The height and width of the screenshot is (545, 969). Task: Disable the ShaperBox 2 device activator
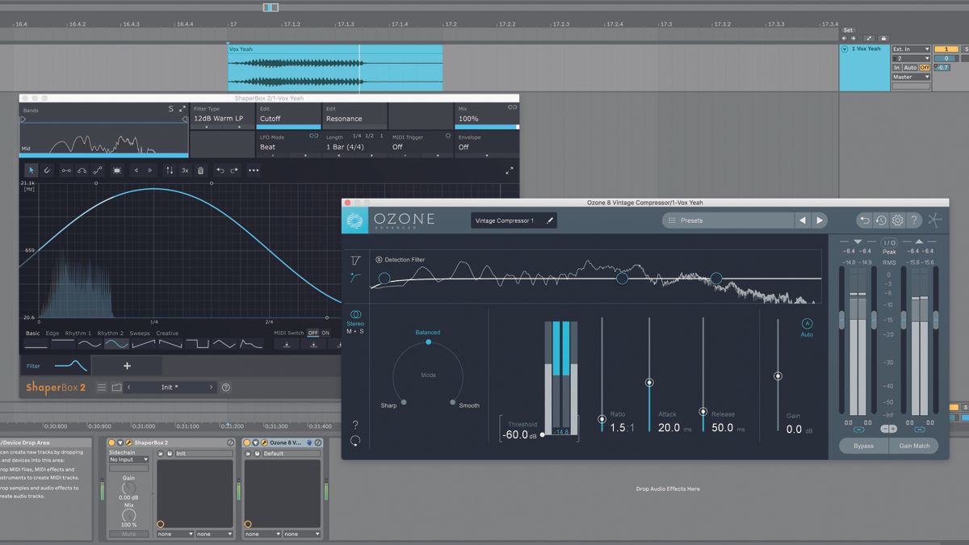click(x=111, y=443)
